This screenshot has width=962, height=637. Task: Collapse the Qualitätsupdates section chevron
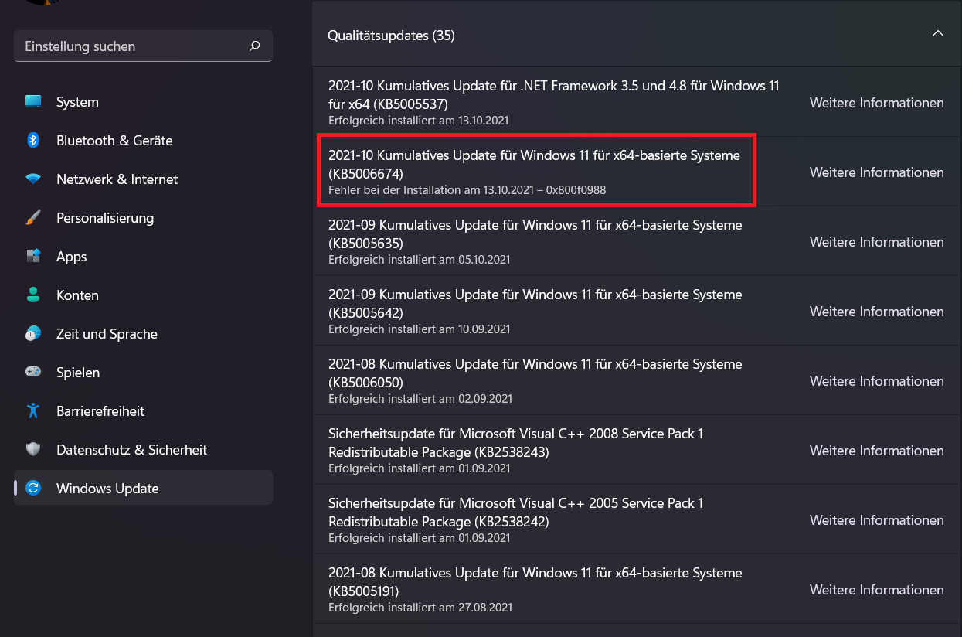pyautogui.click(x=938, y=34)
